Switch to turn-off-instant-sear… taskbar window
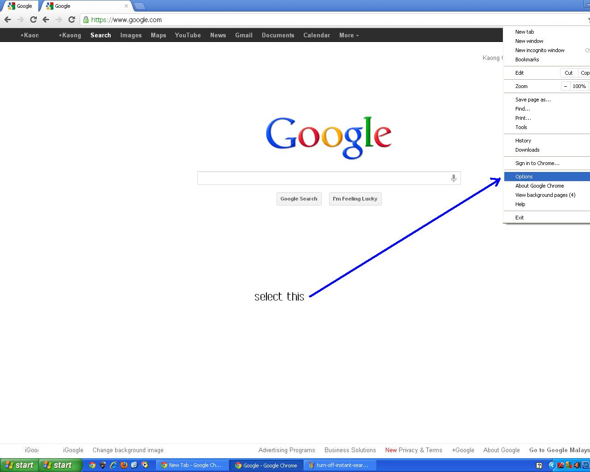590x472 pixels. (341, 465)
